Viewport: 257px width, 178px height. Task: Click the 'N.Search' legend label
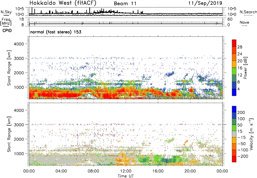tap(248, 12)
